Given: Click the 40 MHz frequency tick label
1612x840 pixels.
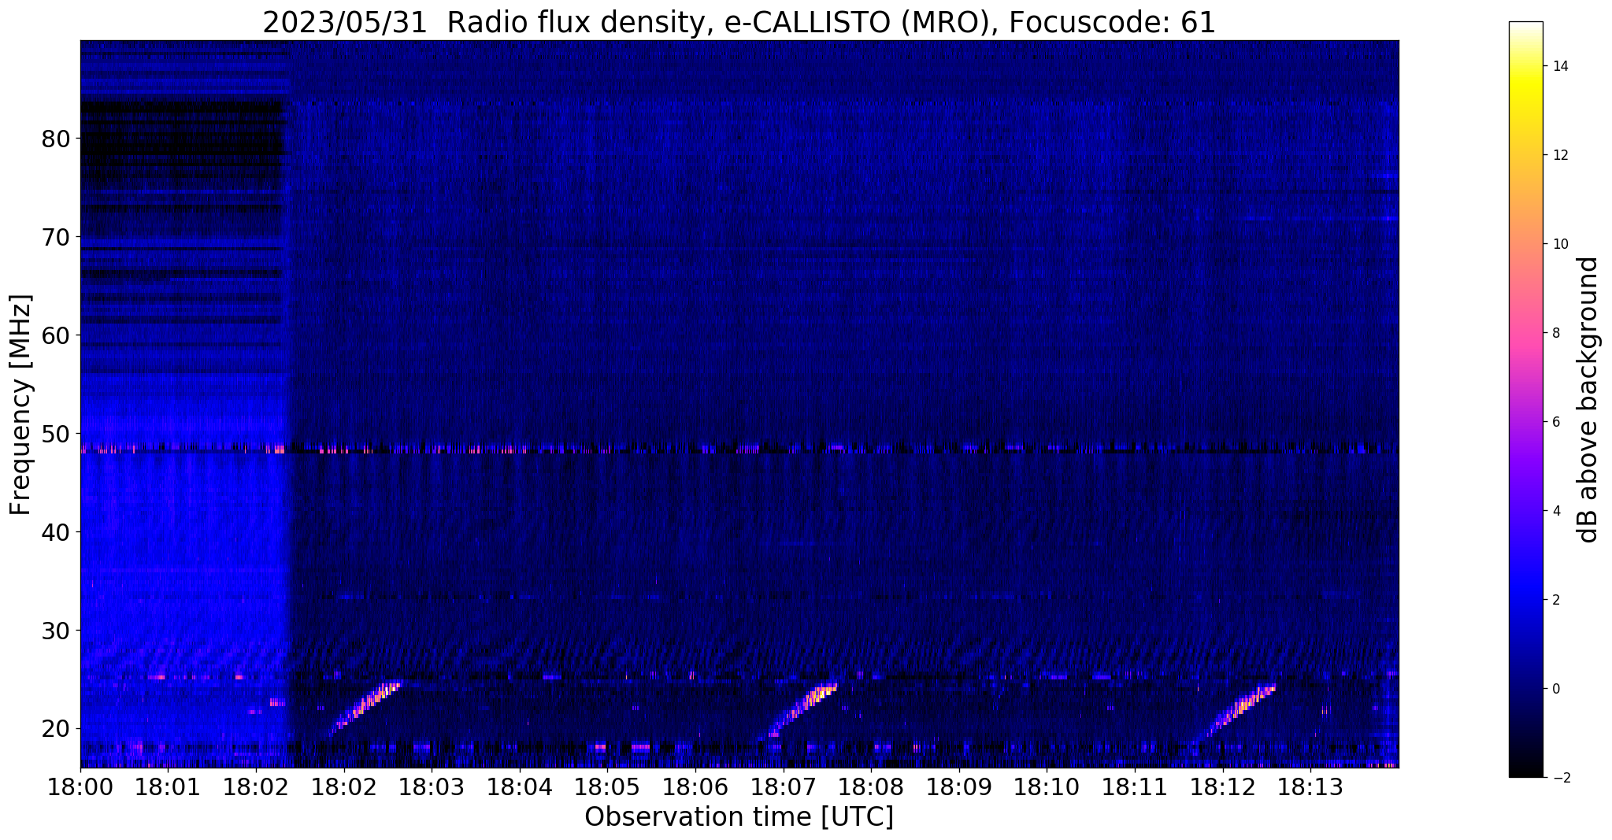Looking at the screenshot, I should (x=56, y=532).
